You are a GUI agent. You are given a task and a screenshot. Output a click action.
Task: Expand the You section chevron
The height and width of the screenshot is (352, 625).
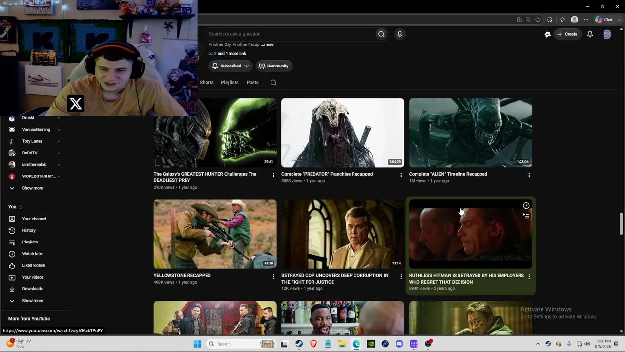tap(21, 207)
